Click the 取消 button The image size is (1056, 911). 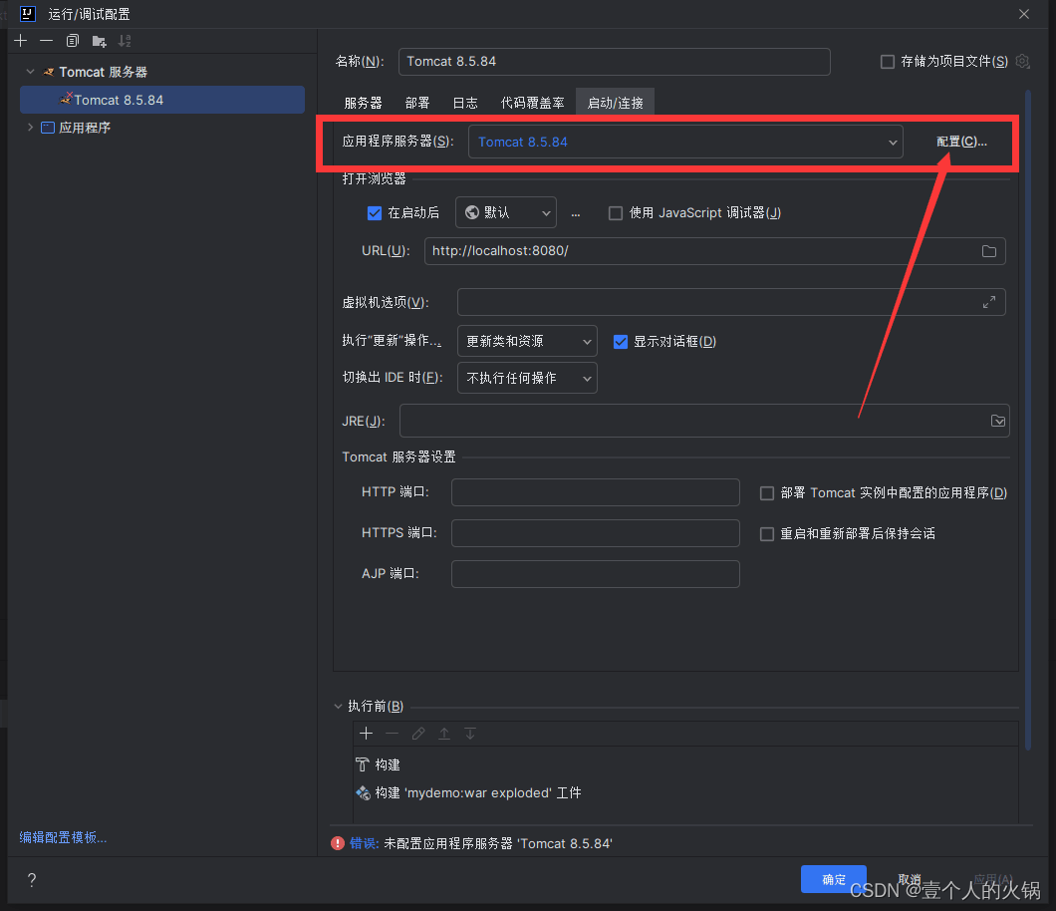click(910, 879)
